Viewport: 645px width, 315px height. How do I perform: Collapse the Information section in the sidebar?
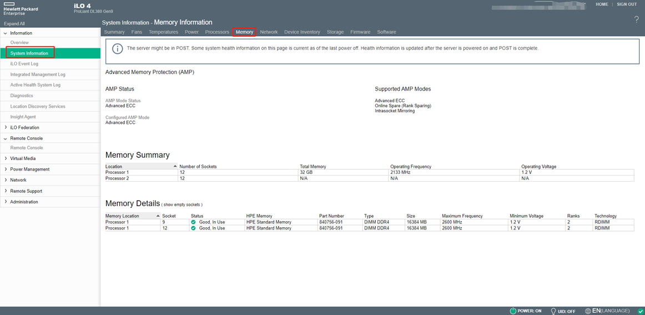[6, 33]
